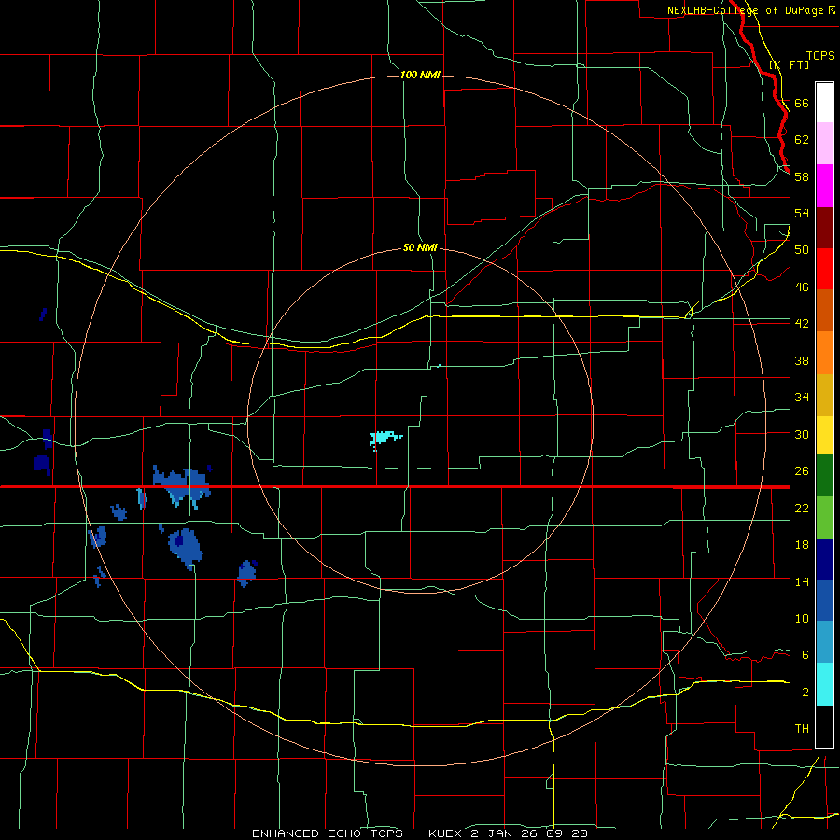Image resolution: width=840 pixels, height=840 pixels.
Task: Select the dark orange legend color band
Action: click(x=824, y=310)
